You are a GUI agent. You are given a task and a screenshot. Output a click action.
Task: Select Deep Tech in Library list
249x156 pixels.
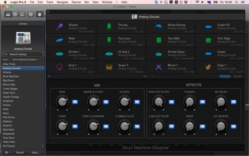point(23,93)
